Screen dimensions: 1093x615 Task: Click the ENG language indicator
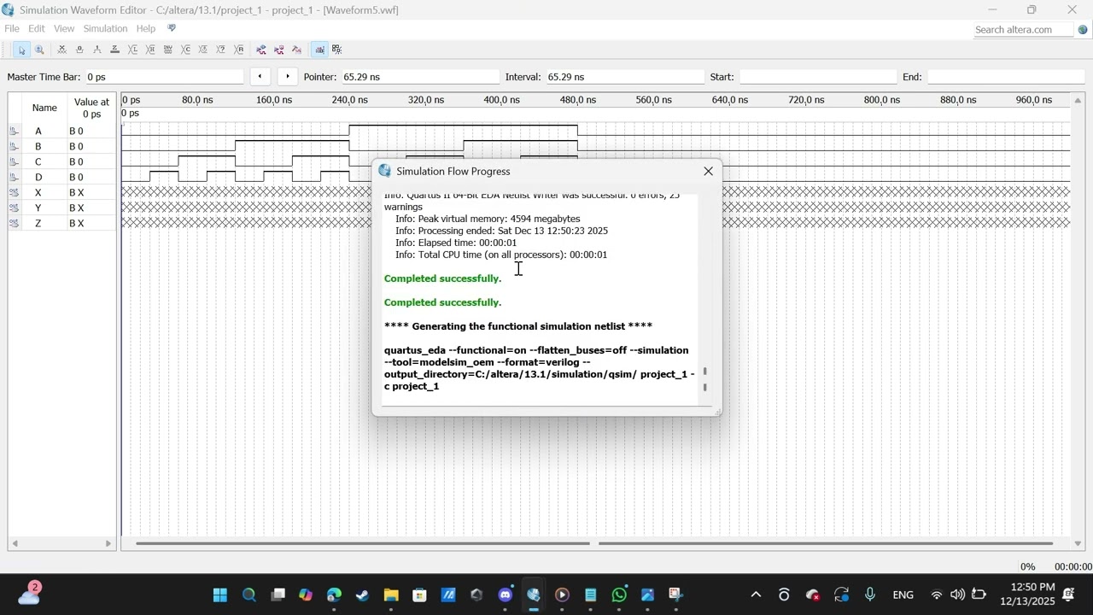(x=903, y=594)
